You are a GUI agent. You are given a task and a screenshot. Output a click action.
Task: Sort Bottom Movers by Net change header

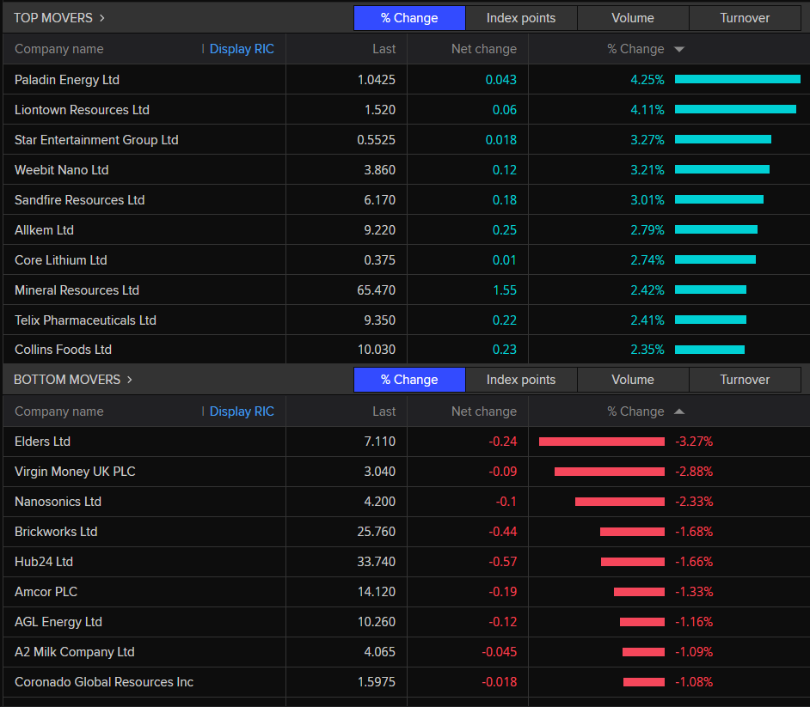click(484, 411)
